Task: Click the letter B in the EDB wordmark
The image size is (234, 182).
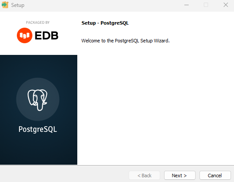Action: pyautogui.click(x=54, y=35)
